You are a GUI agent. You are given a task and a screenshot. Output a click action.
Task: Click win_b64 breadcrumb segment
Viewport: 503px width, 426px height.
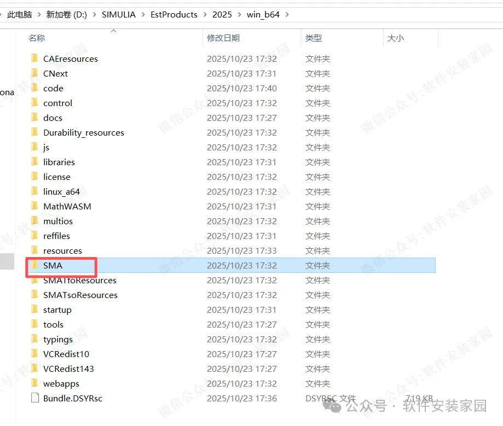263,14
